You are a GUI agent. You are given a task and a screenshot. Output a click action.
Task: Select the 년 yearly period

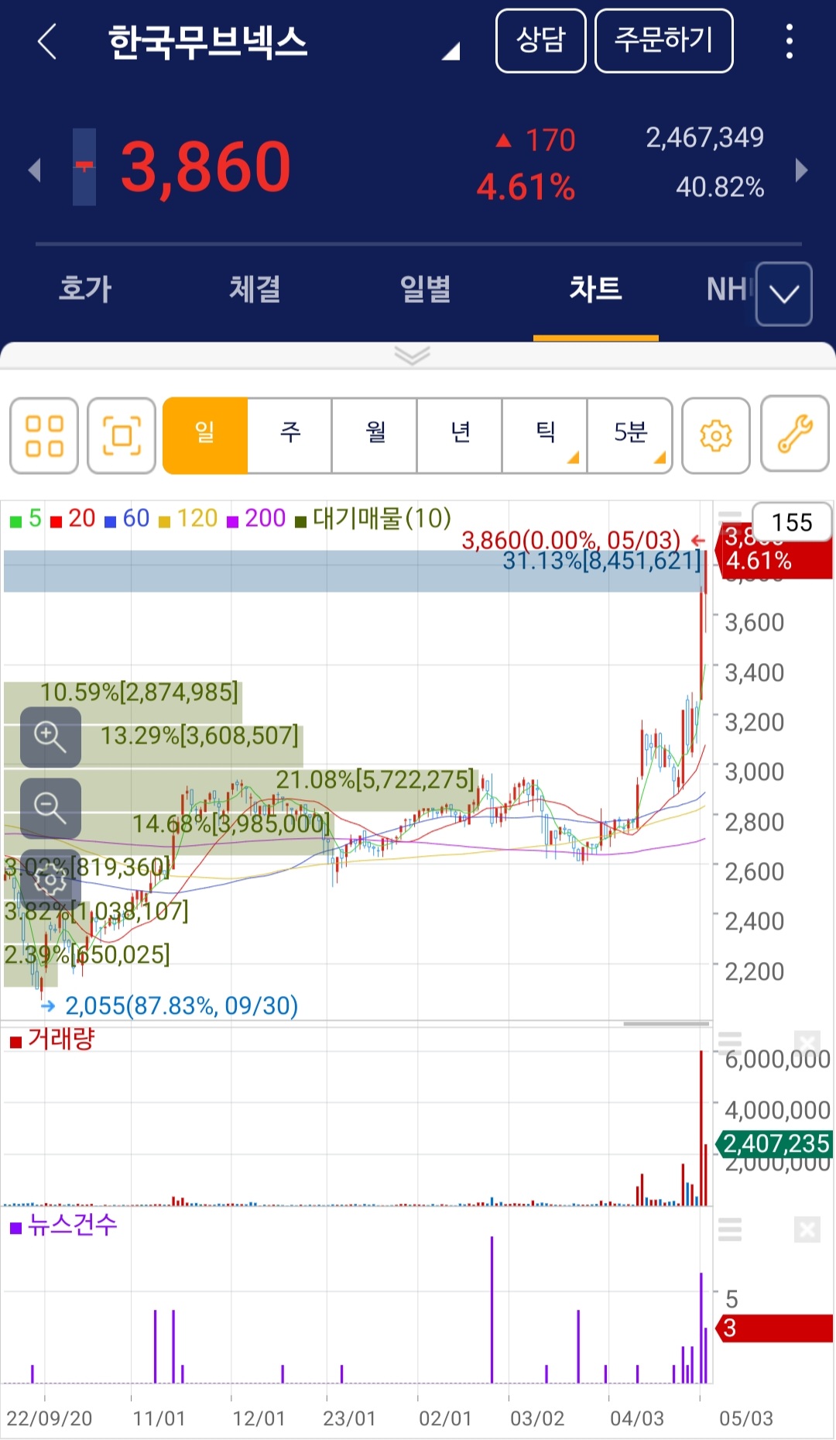(x=460, y=435)
